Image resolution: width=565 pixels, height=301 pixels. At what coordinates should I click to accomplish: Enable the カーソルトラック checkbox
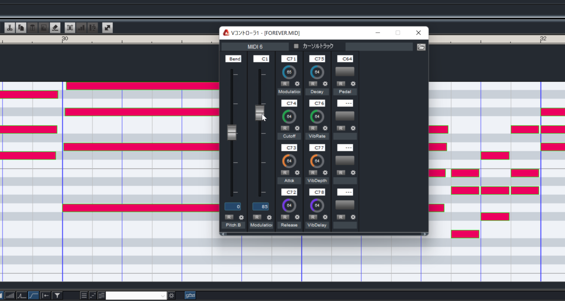(296, 46)
